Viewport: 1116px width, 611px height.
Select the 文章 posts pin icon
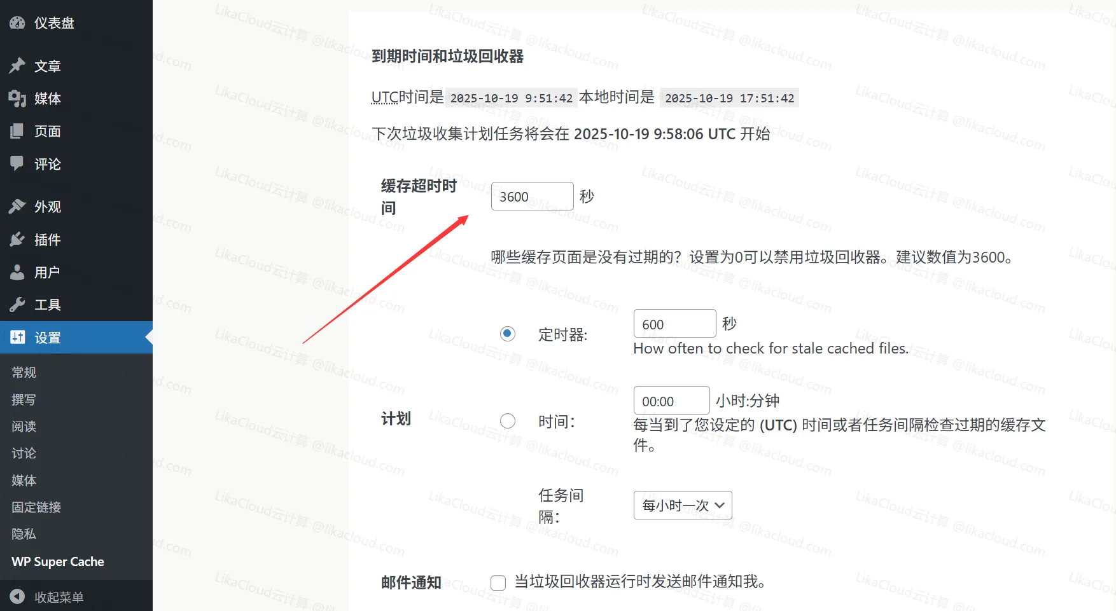tap(17, 65)
